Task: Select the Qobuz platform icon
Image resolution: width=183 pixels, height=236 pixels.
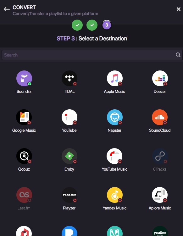Action: pyautogui.click(x=24, y=156)
